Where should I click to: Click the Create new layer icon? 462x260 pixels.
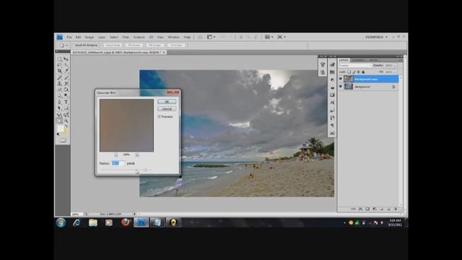coord(388,209)
